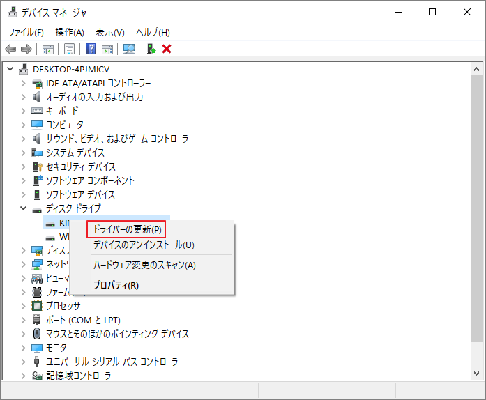Click the コンピューター monitor icon

pos(37,125)
